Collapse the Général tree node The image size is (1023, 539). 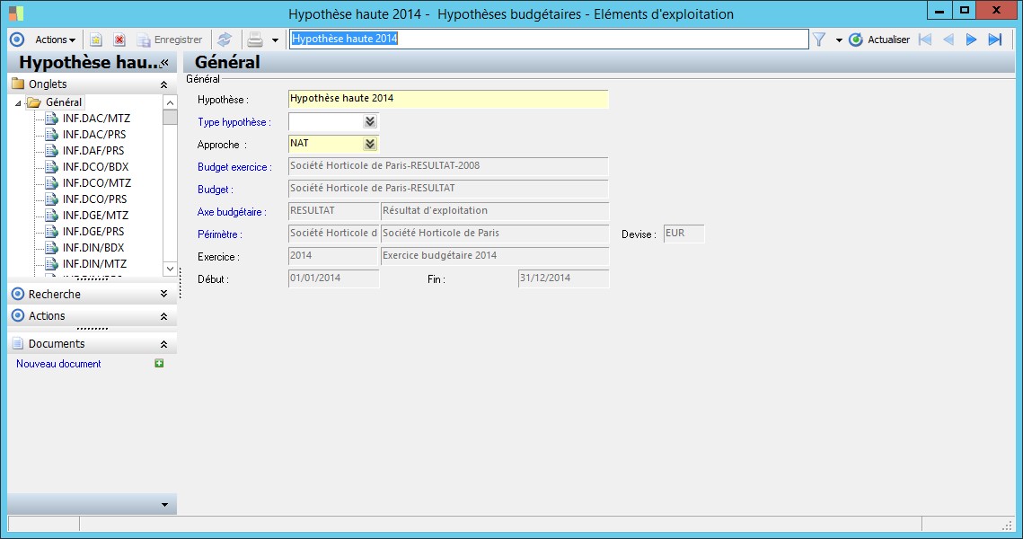(x=18, y=103)
